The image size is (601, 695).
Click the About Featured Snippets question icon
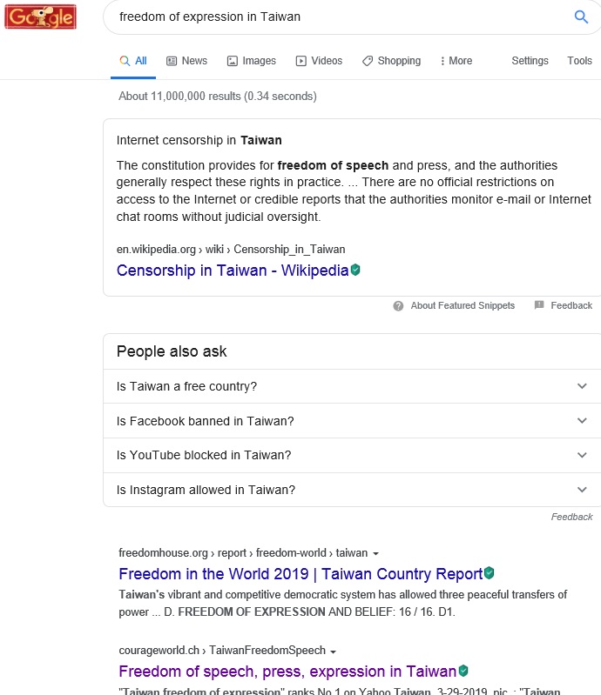pyautogui.click(x=398, y=306)
